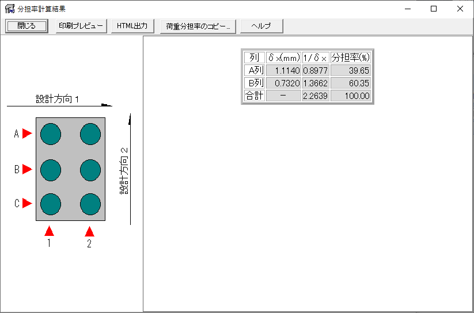474x313 pixels.
Task: Click the 閉じる button
Action: 26,26
